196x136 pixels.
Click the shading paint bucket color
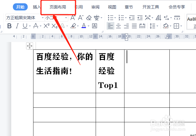(x=166, y=26)
